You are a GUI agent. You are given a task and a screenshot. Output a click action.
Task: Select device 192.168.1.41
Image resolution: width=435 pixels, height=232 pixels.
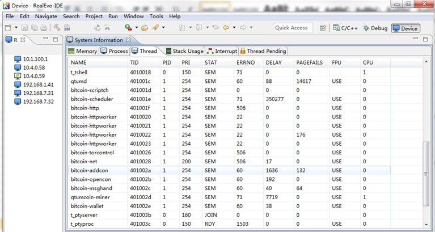pos(34,85)
